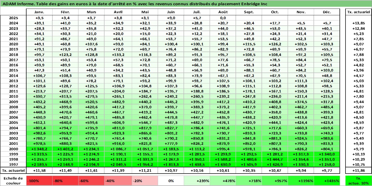Select the +478% green scale swatch

coord(223,181)
